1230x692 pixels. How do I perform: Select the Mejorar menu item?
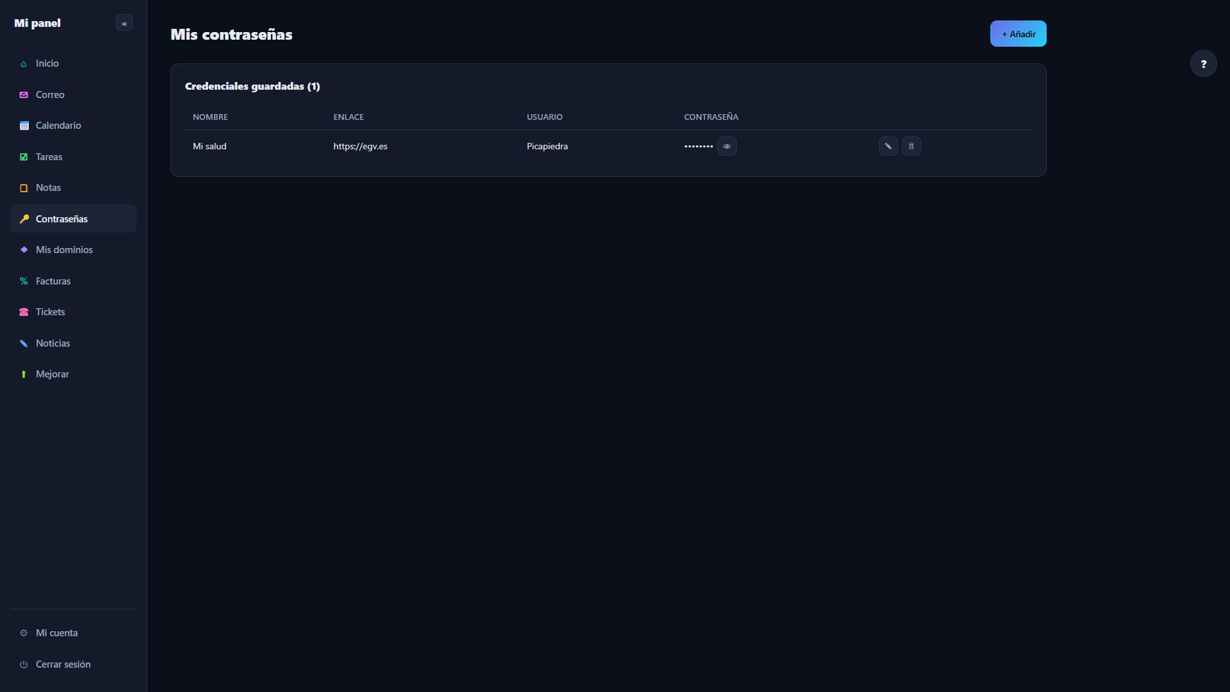click(73, 374)
